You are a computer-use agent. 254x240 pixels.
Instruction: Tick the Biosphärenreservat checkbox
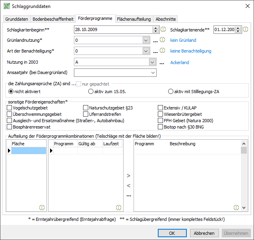point(10,127)
